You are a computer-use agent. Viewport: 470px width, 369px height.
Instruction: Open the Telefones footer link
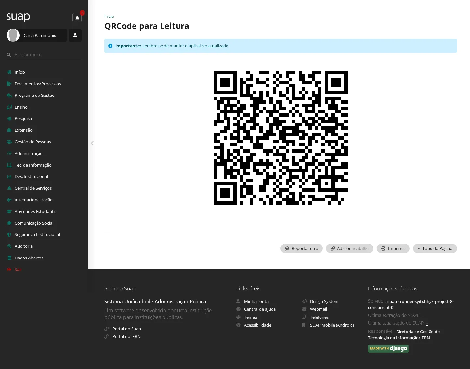(319, 317)
